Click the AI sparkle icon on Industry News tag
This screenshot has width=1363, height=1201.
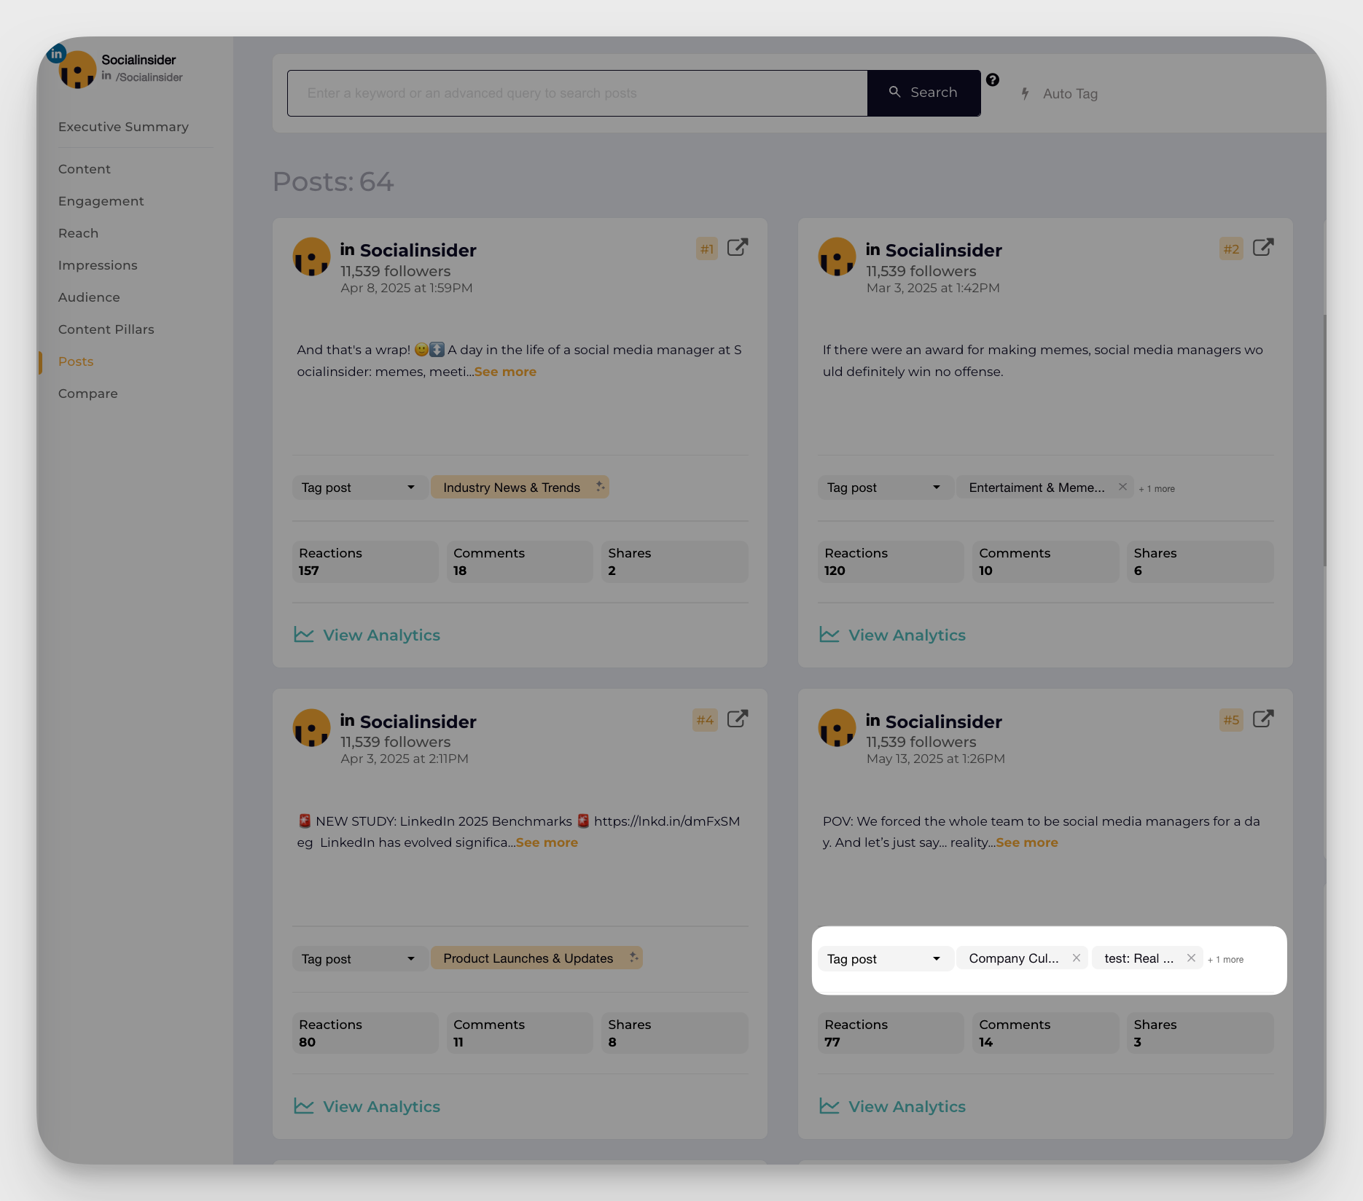click(x=600, y=486)
